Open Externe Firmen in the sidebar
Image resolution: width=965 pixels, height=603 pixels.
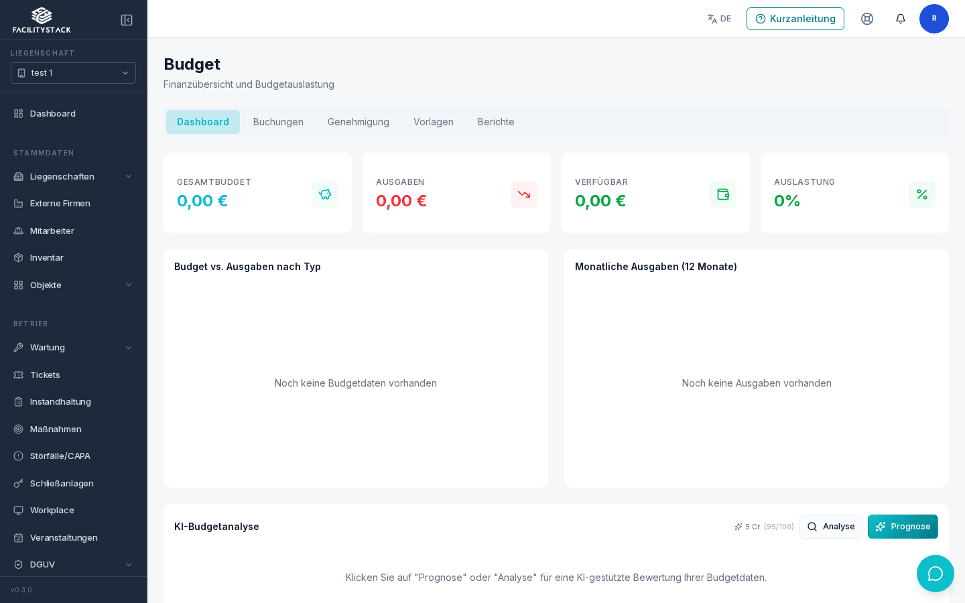[x=74, y=203]
